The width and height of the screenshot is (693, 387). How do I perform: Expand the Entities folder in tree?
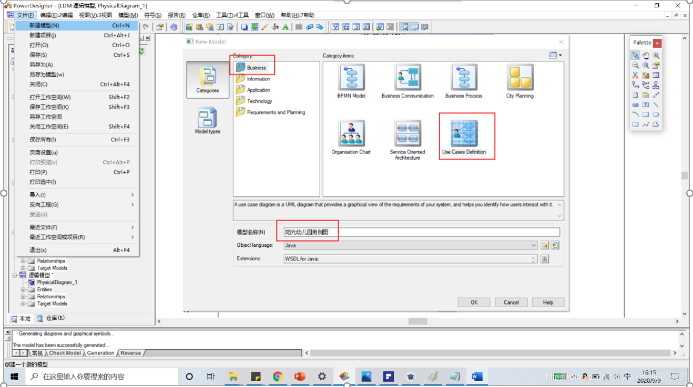coord(23,289)
